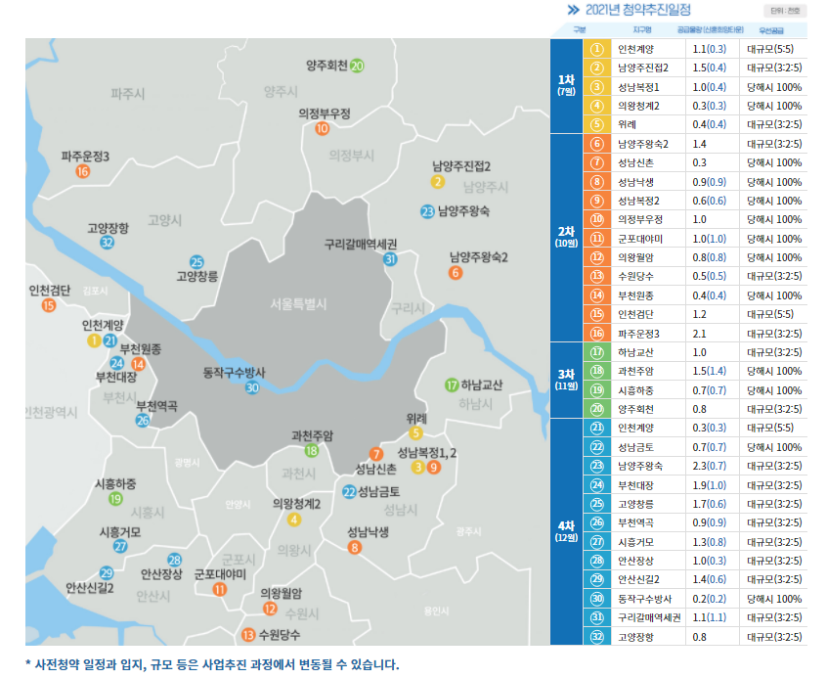The height and width of the screenshot is (679, 827).
Task: Select the 3차 (11월) round cell
Action: [566, 380]
